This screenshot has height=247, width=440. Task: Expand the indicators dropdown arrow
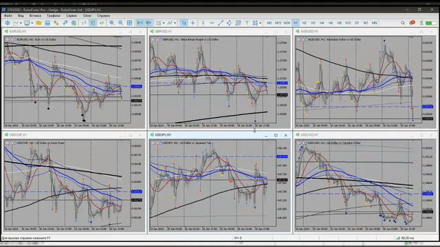(x=164, y=23)
